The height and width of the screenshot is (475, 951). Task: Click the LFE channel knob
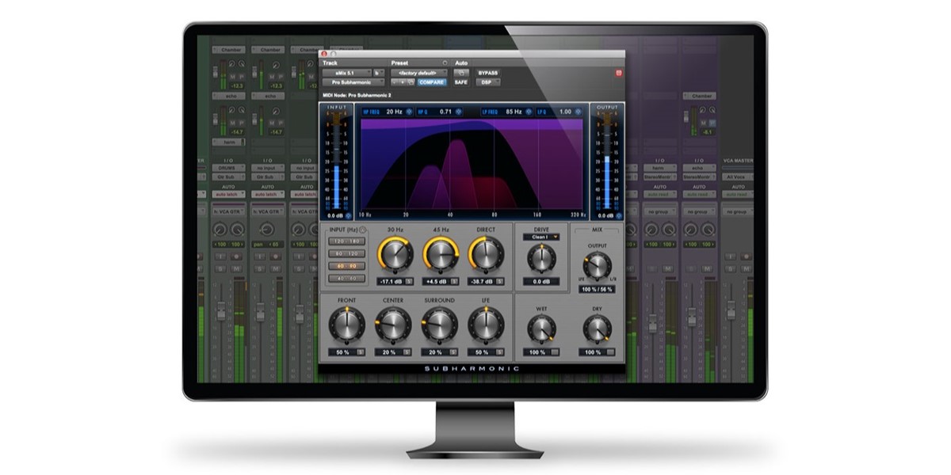tap(485, 324)
